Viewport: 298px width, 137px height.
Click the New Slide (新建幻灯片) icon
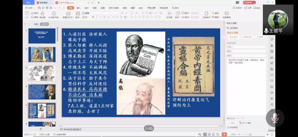tap(68, 13)
